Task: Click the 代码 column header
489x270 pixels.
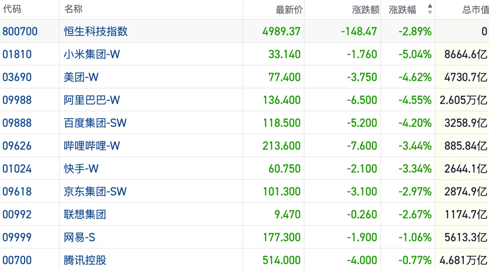Action: pos(12,9)
